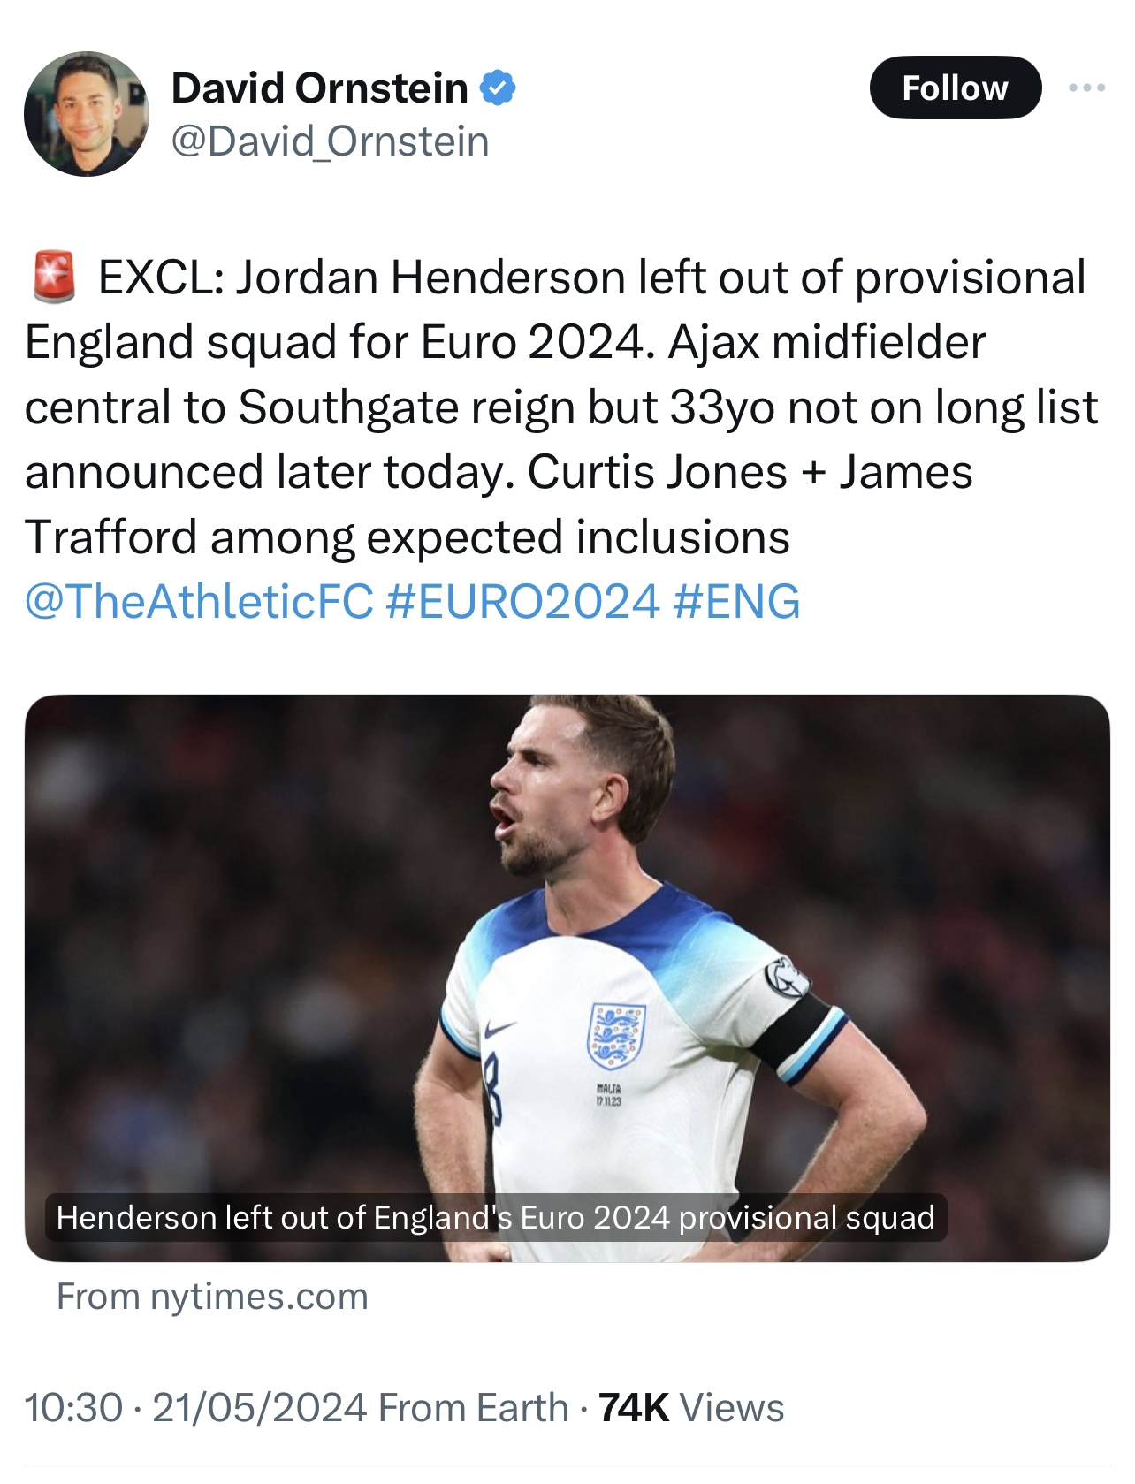Open David Ornstein's profile picture

tap(86, 114)
